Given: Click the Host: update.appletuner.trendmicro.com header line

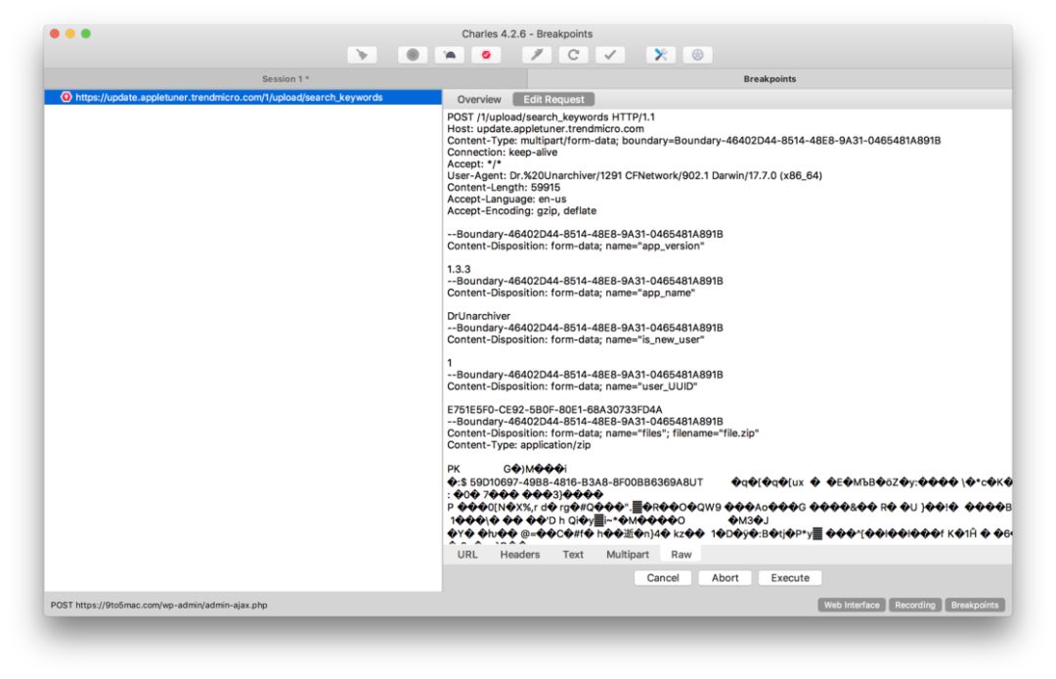Looking at the screenshot, I should pos(546,129).
